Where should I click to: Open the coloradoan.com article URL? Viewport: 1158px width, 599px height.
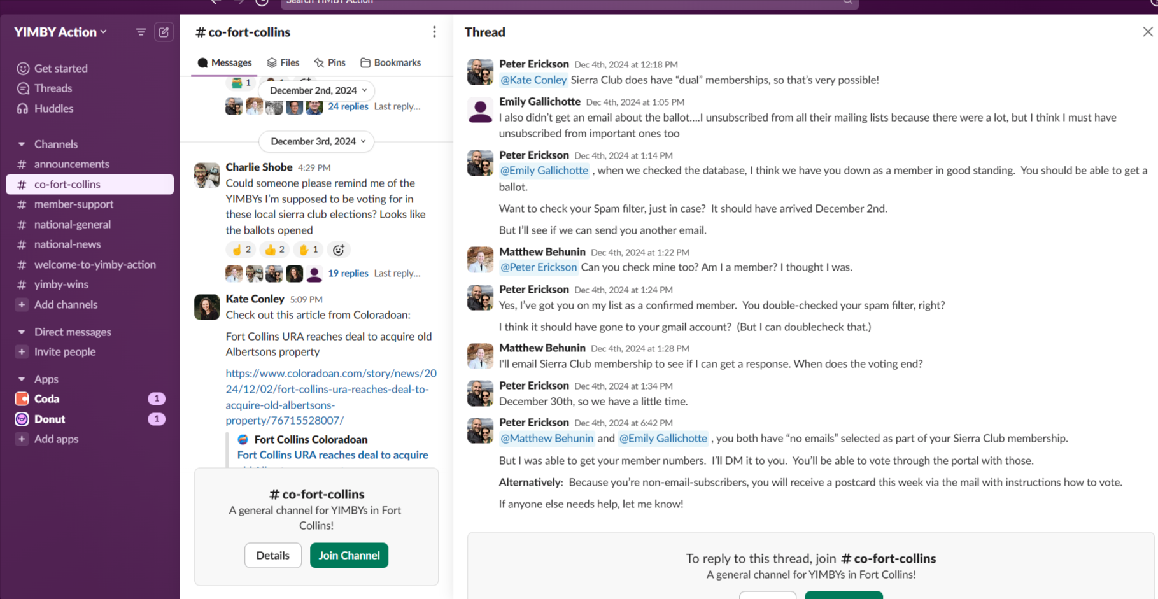(331, 397)
